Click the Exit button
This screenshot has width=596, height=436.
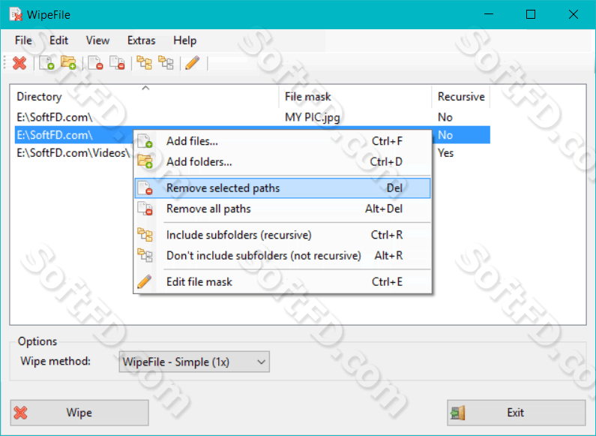coord(517,413)
